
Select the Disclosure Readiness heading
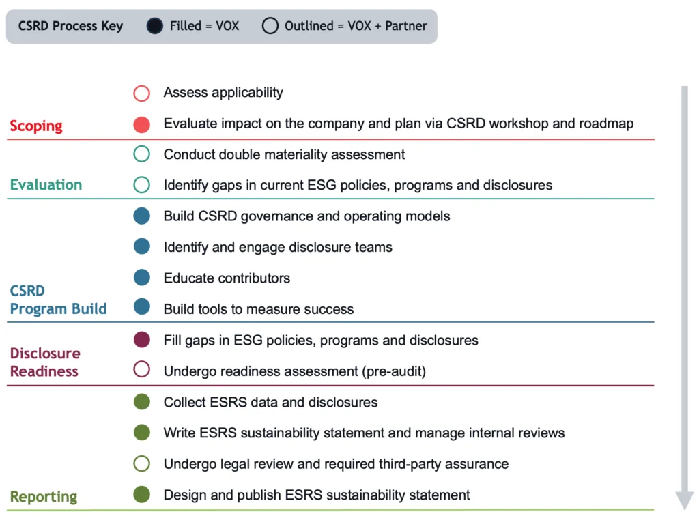[45, 362]
